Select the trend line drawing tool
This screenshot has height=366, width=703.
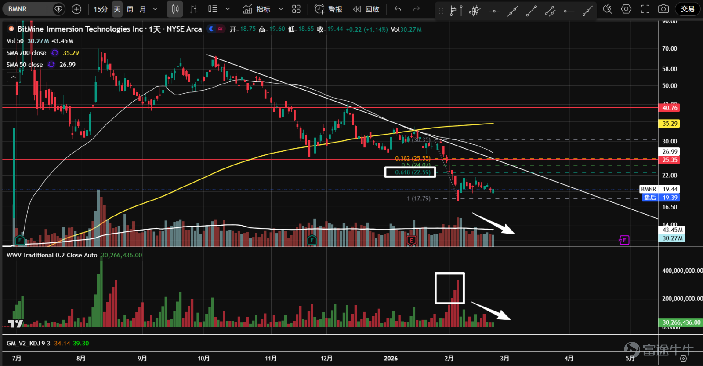[x=532, y=11]
